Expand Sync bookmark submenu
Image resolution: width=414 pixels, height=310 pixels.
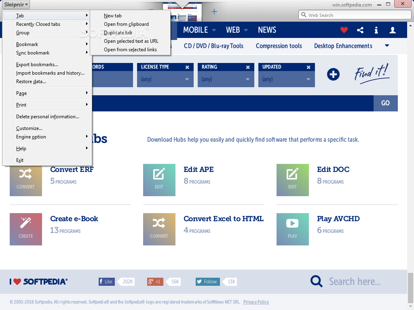(x=47, y=53)
